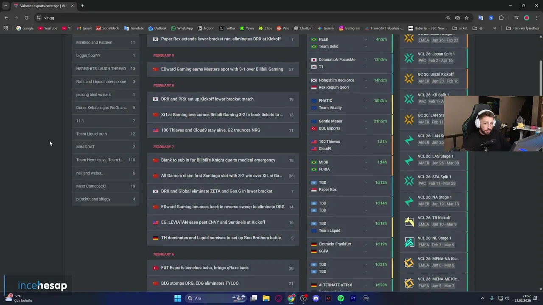Viewport: 543px width, 305px height.
Task: Open the VCL 26: NA Stage 1 event
Action: 434,201
